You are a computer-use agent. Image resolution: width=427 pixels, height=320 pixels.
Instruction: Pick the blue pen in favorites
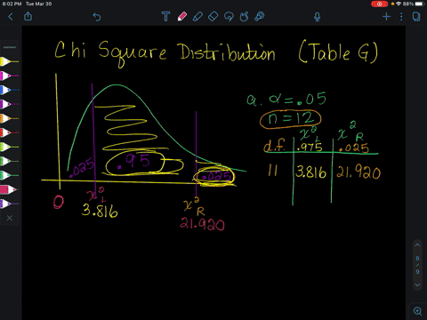click(9, 90)
